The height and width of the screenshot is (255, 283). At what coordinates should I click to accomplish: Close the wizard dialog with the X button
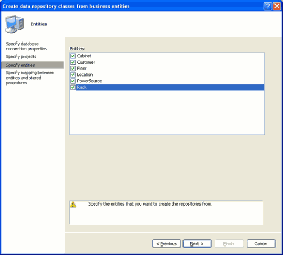pos(277,6)
